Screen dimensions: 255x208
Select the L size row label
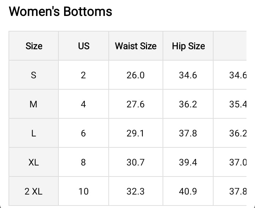34,133
